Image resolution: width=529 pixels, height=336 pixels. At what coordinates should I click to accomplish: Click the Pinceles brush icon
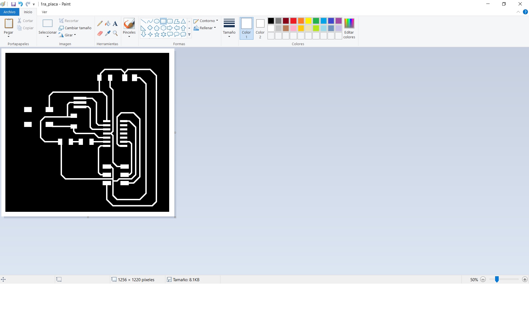tap(129, 24)
